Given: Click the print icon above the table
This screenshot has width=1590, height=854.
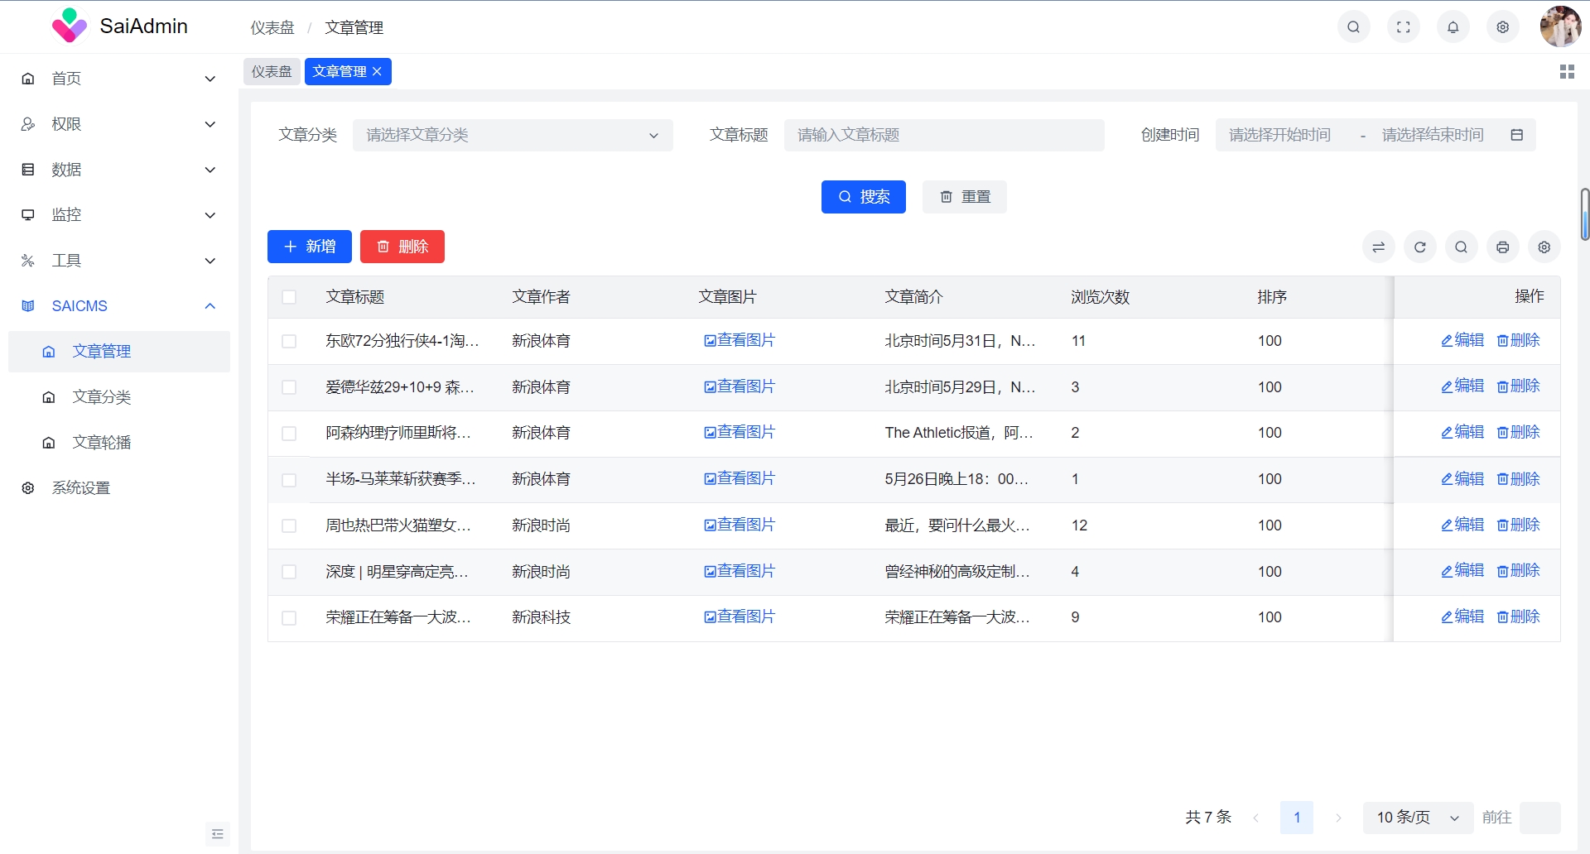Looking at the screenshot, I should click(1502, 247).
